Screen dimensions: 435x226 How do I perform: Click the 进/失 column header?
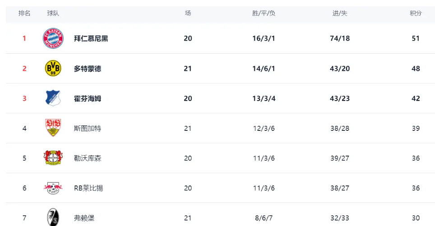pyautogui.click(x=340, y=14)
